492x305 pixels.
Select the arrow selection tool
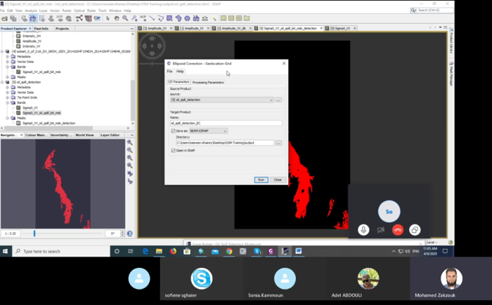click(x=108, y=18)
